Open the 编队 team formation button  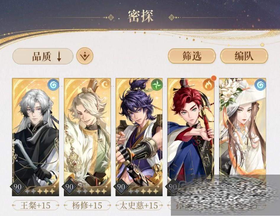244,56
